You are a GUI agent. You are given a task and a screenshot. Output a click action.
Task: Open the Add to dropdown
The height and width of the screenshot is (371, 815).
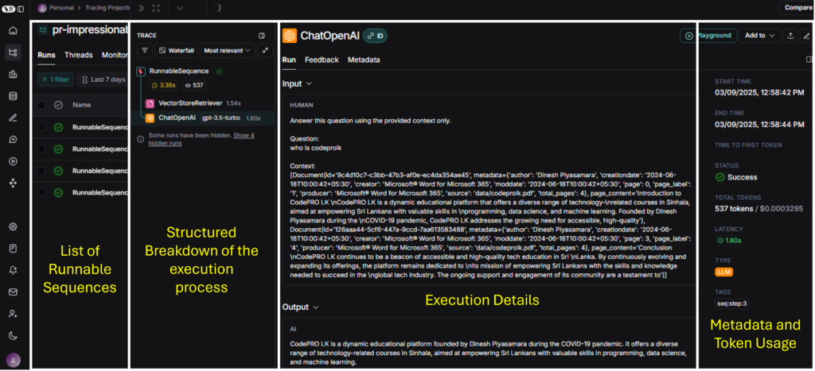[760, 36]
